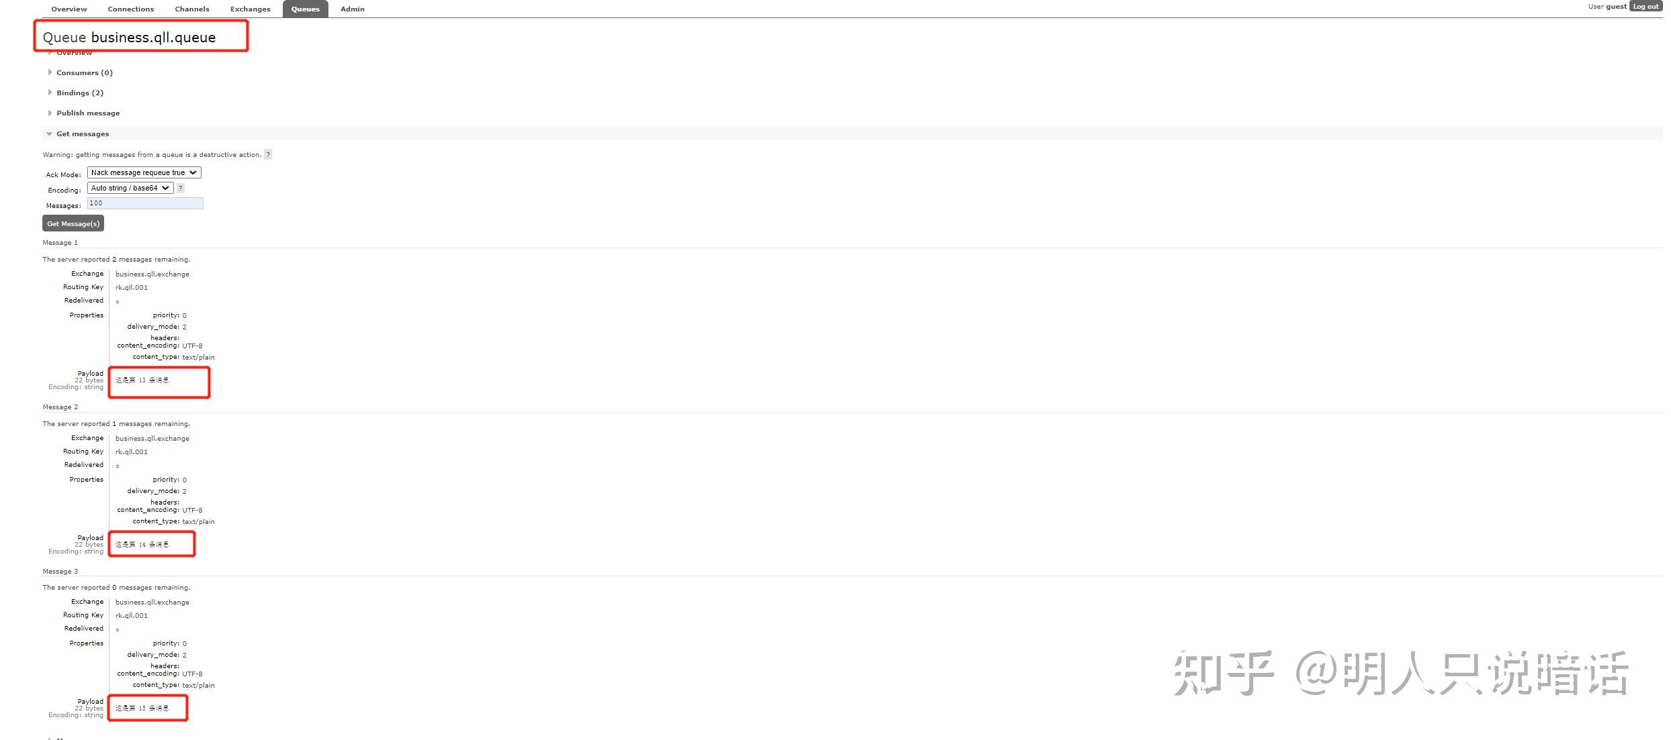
Task: Expand the Consumers (0) section
Action: coord(84,72)
